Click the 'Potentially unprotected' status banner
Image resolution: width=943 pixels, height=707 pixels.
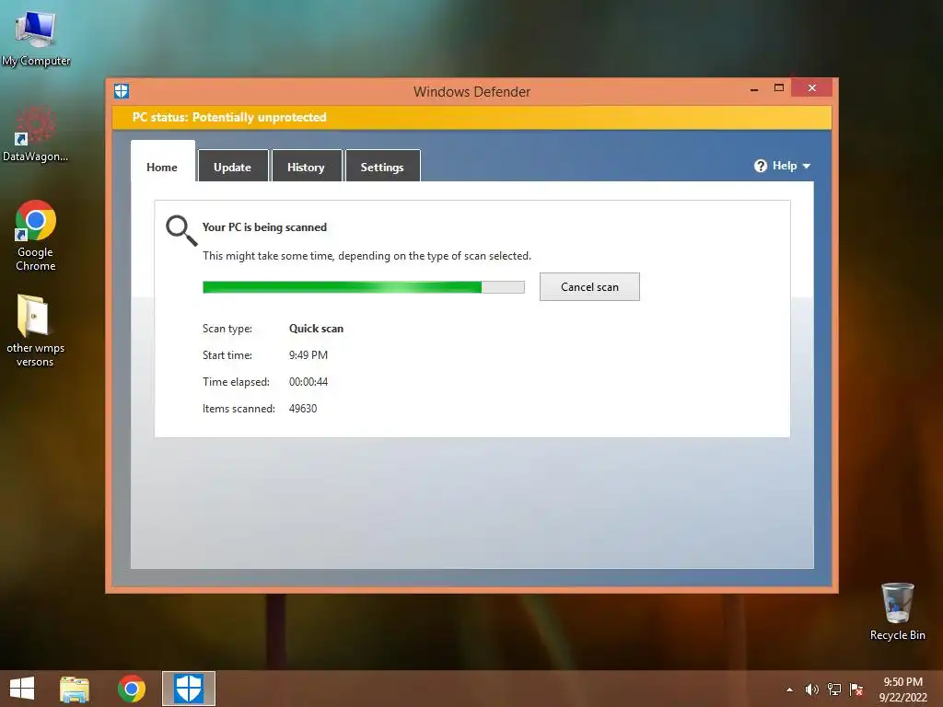[471, 117]
